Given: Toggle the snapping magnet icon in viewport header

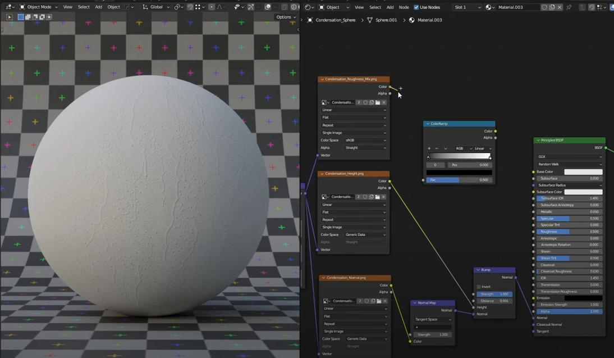Looking at the screenshot, I should (x=190, y=7).
